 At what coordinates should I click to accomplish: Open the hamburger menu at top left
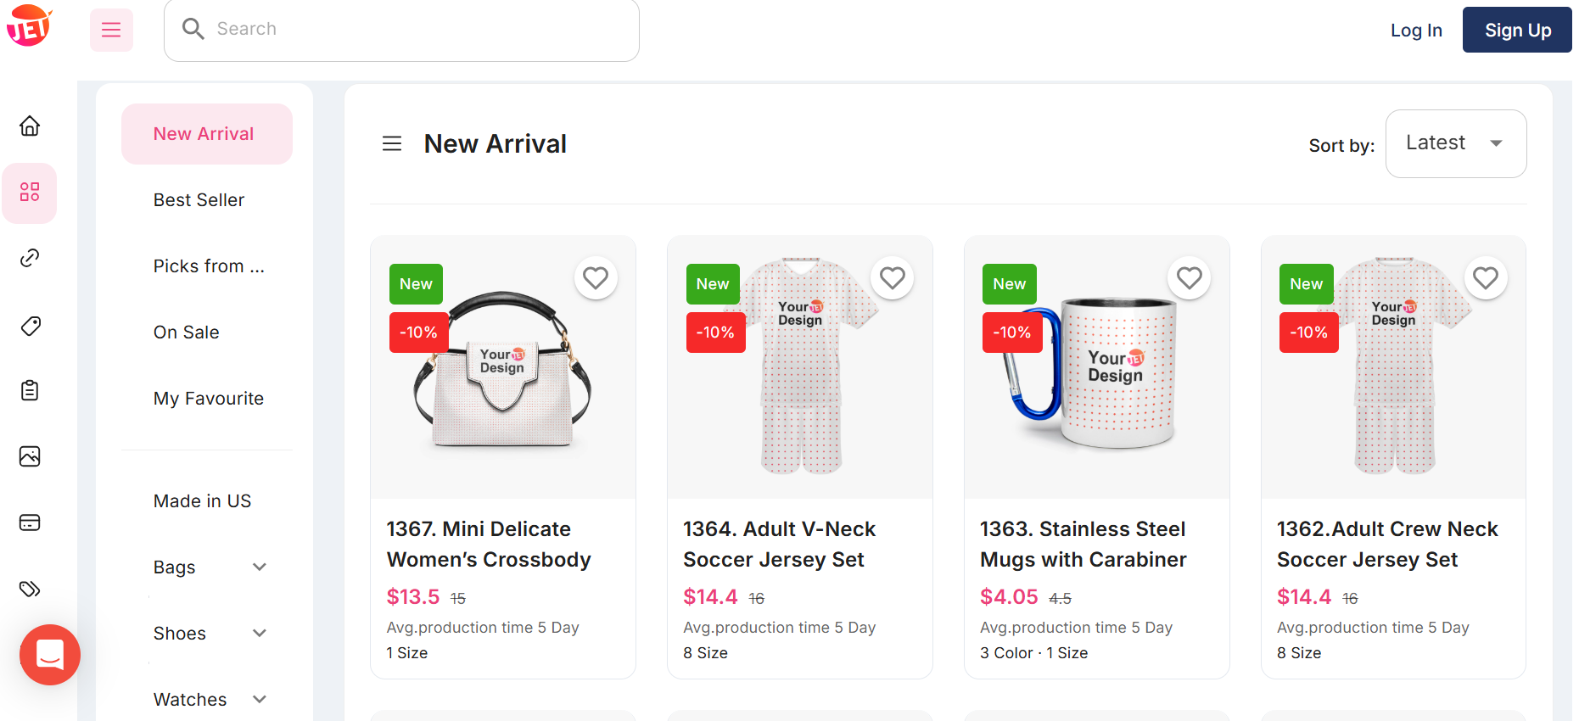[111, 29]
